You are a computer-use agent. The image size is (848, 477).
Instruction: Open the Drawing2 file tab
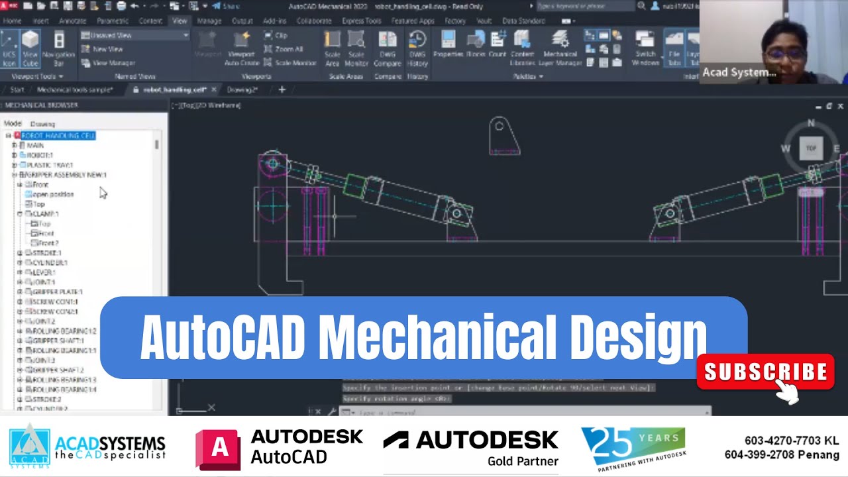coord(242,89)
